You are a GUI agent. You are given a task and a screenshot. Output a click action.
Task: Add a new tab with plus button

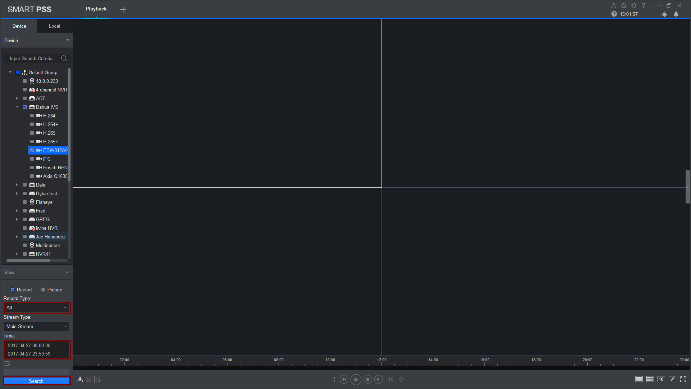(123, 10)
